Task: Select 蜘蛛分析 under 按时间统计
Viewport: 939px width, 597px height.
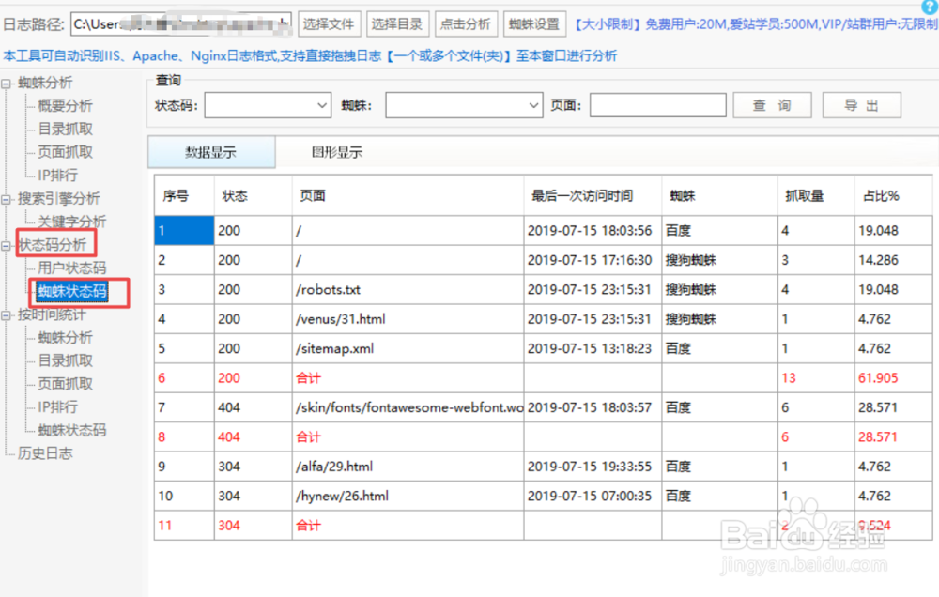Action: point(66,338)
